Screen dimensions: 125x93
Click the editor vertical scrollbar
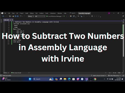point(123,41)
